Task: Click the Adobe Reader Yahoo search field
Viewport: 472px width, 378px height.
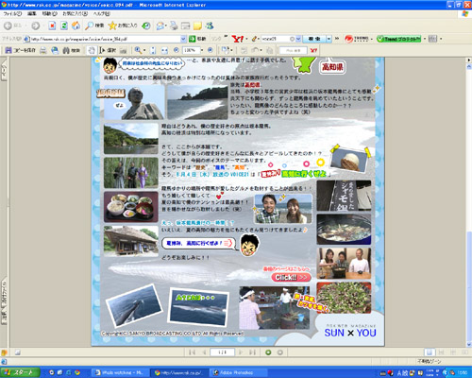Action: 293,50
